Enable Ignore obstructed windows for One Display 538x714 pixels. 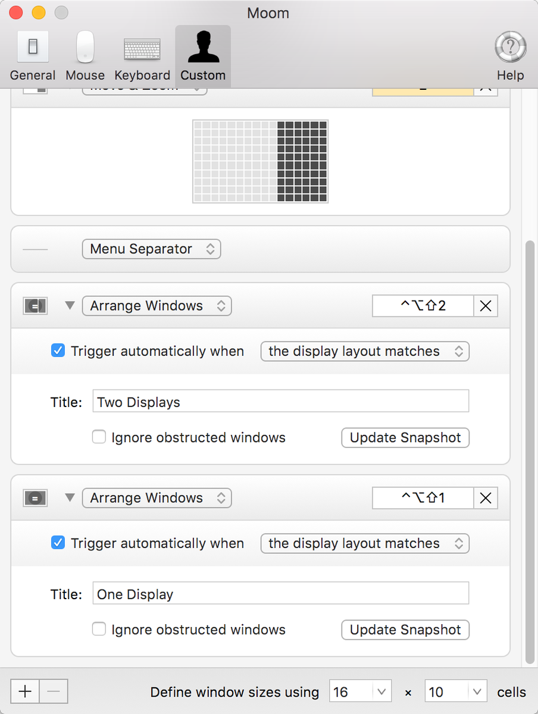[x=99, y=630]
